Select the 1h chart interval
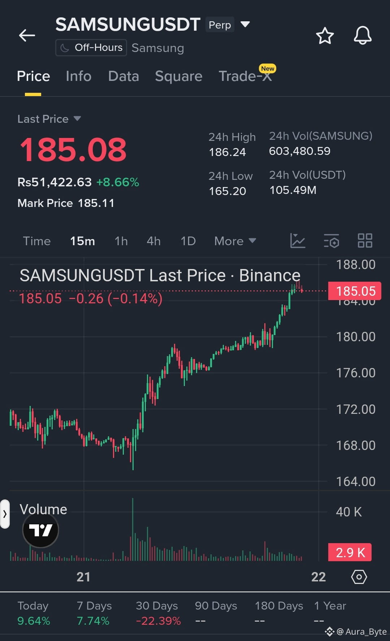The image size is (390, 641). pyautogui.click(x=121, y=241)
